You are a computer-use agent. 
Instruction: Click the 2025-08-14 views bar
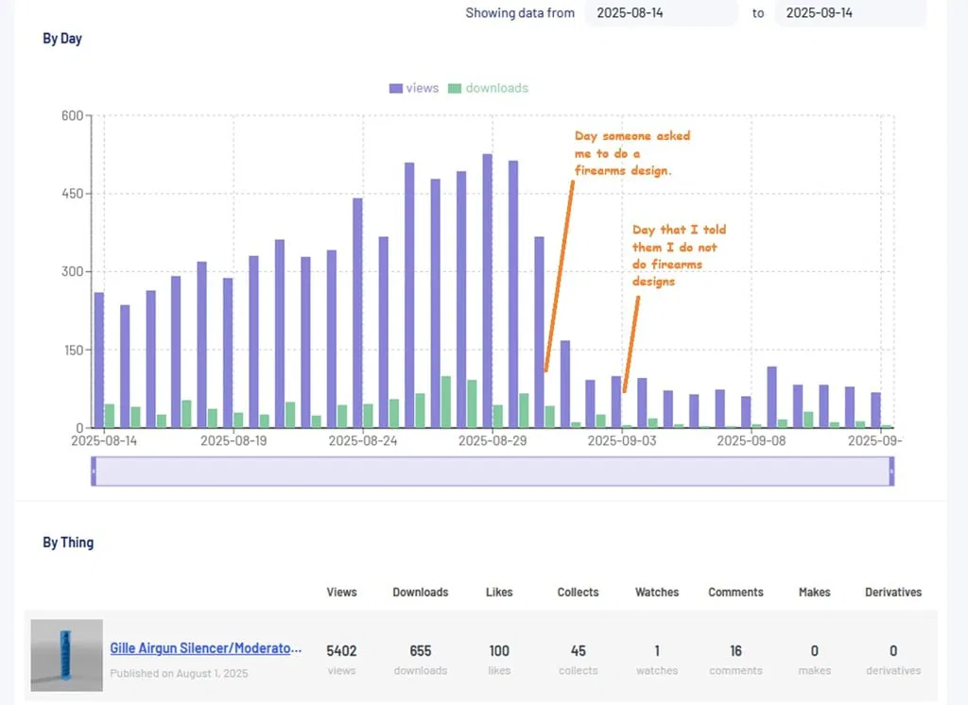point(99,359)
